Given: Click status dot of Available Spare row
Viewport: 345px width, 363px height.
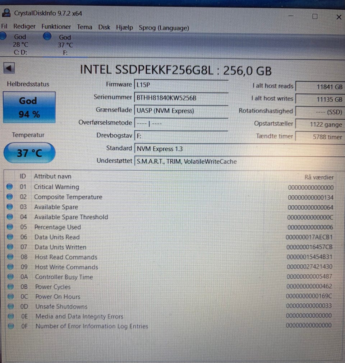Looking at the screenshot, I should click(10, 206).
